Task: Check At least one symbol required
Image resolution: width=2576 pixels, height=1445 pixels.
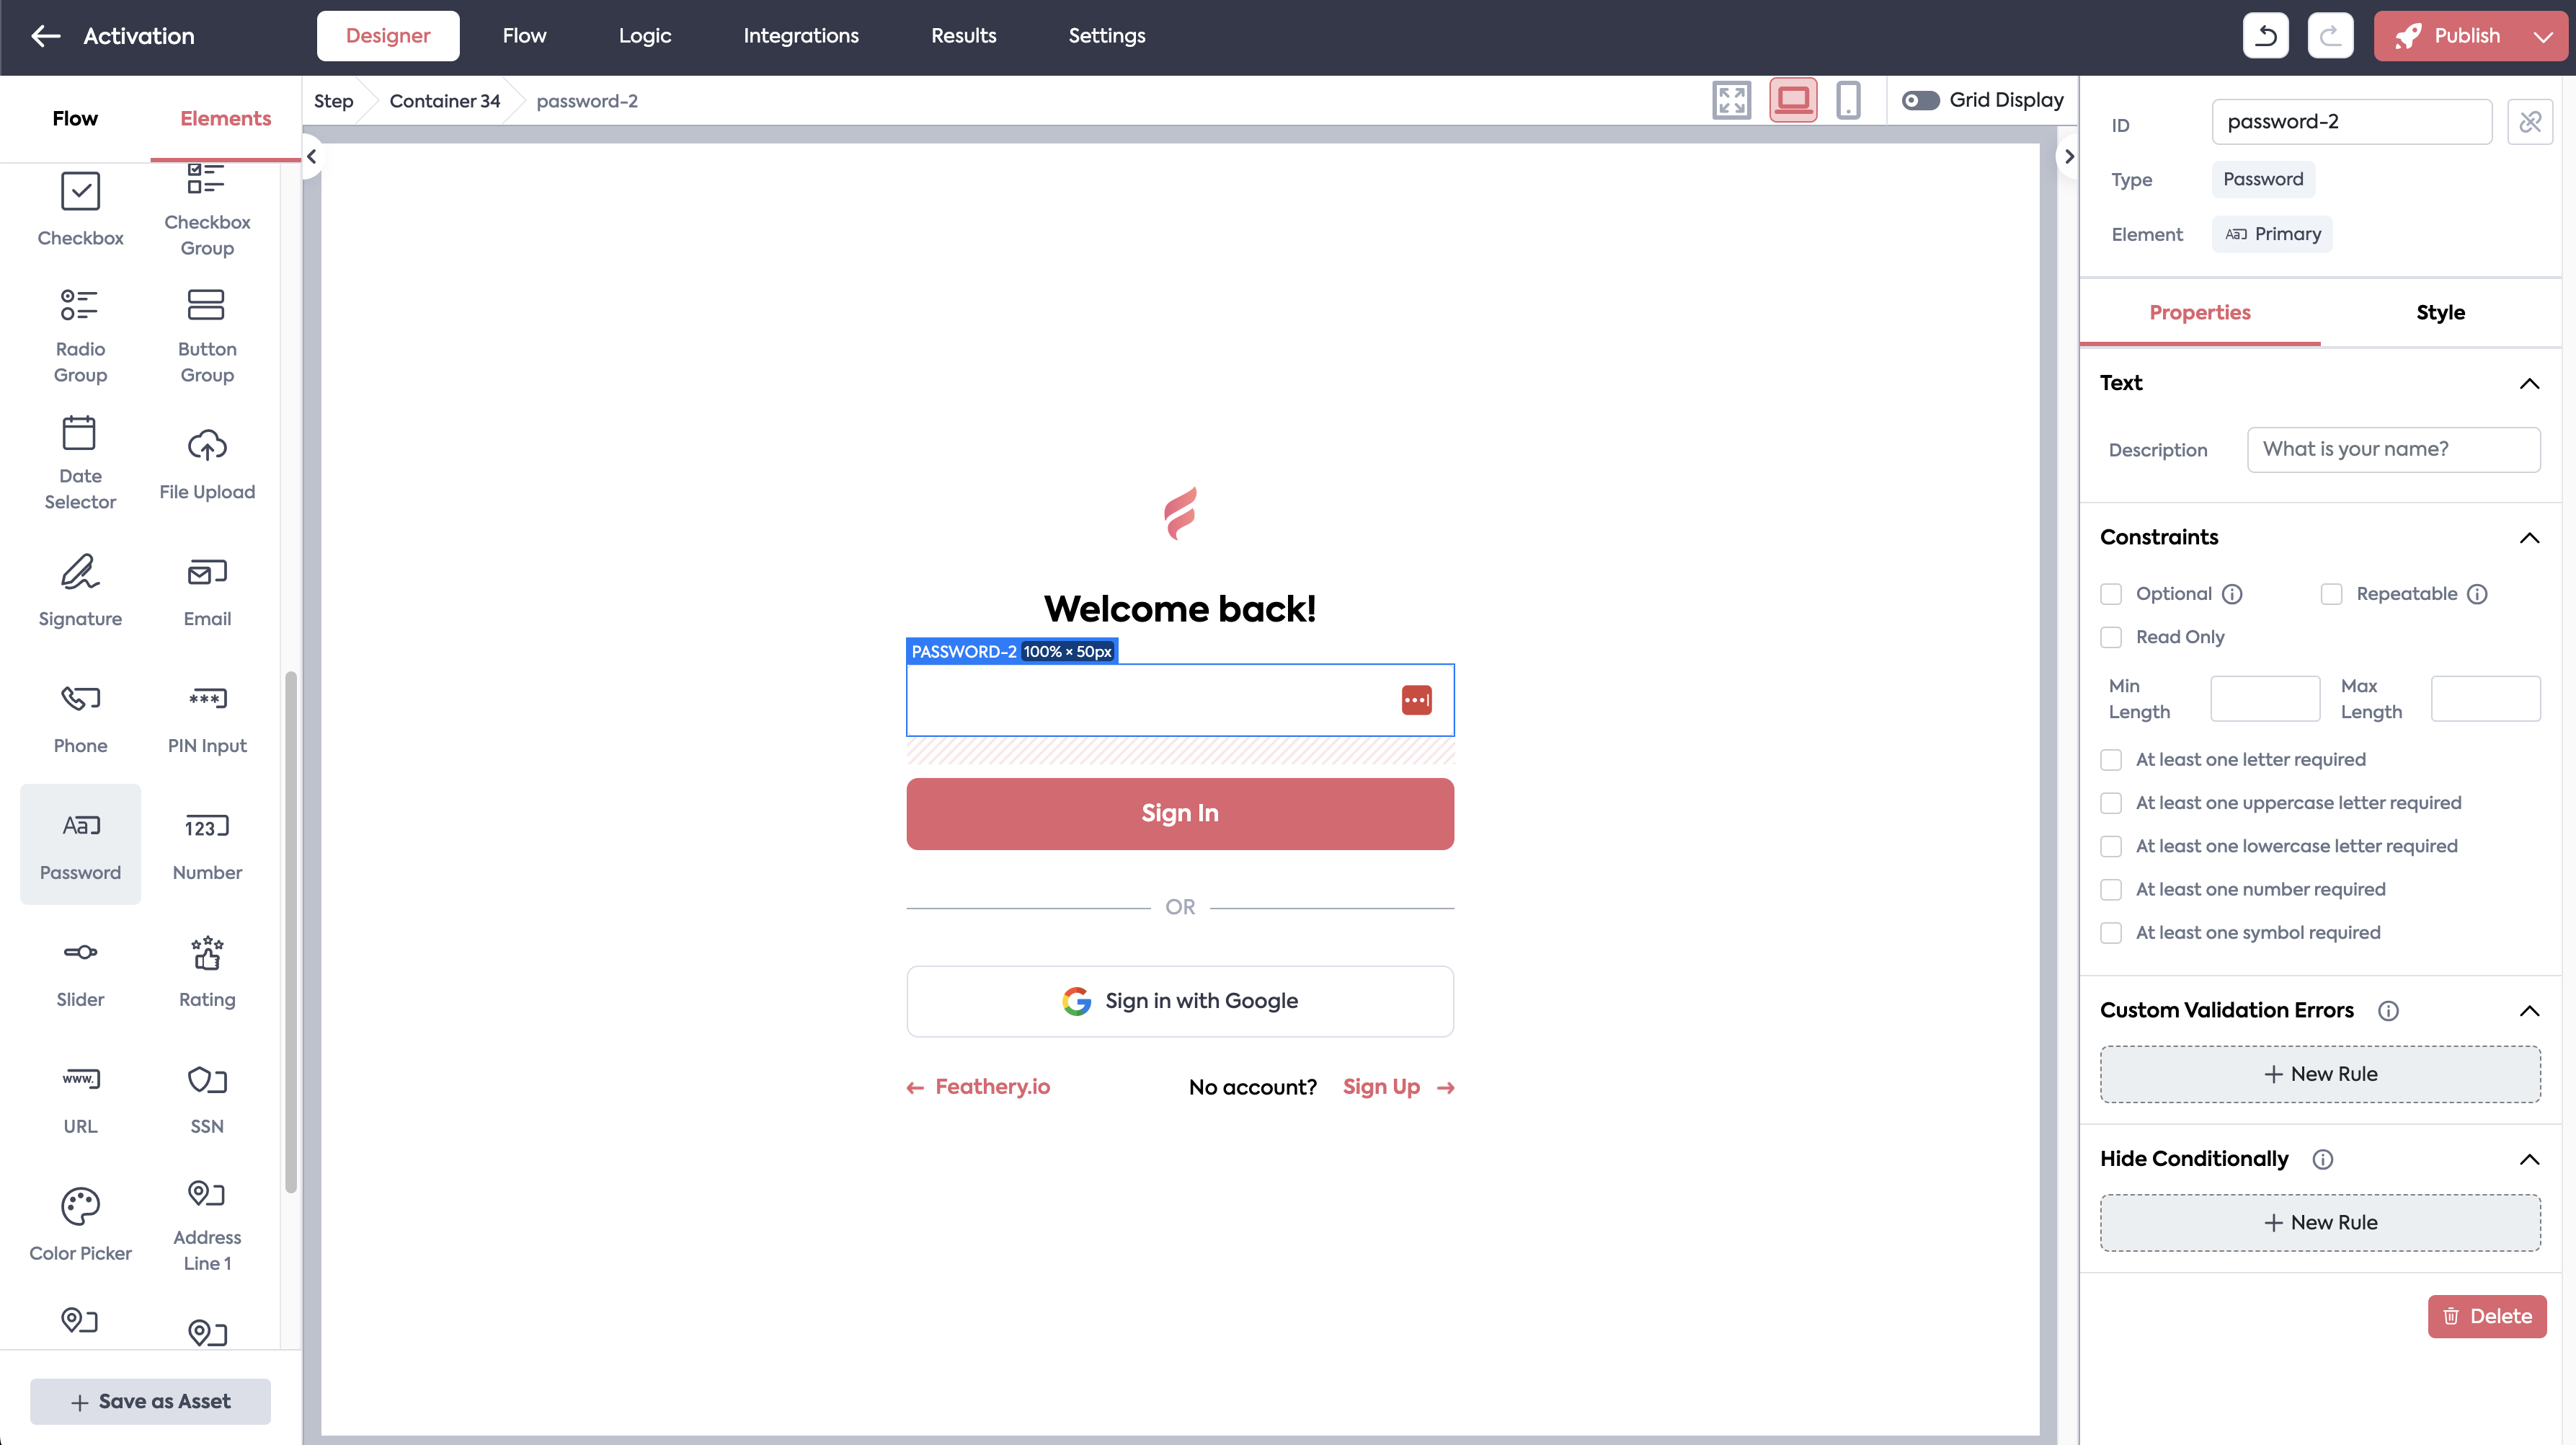Action: point(2111,932)
